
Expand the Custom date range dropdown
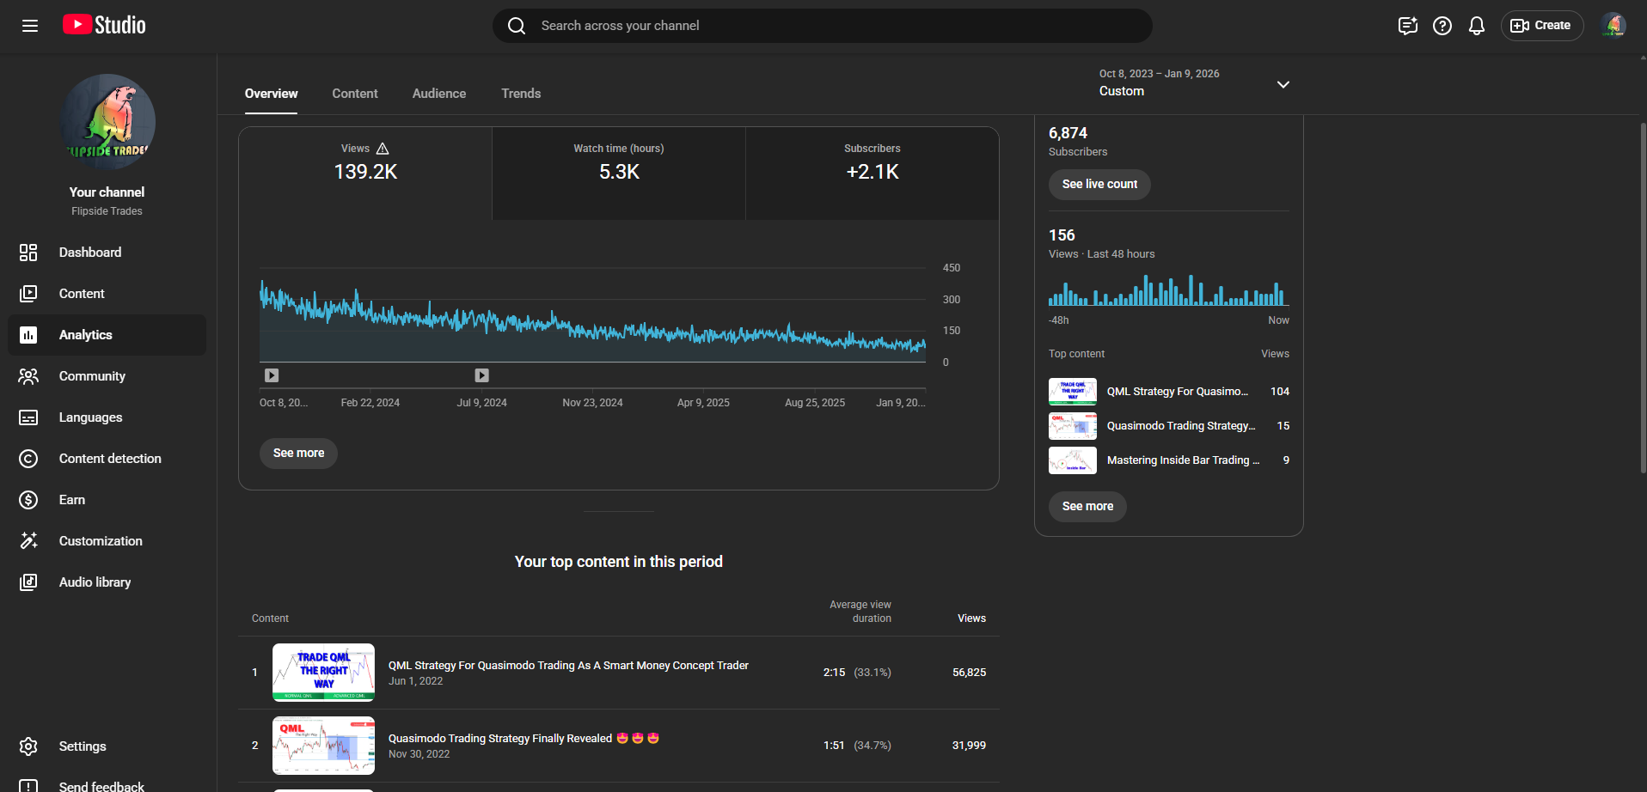(x=1283, y=84)
